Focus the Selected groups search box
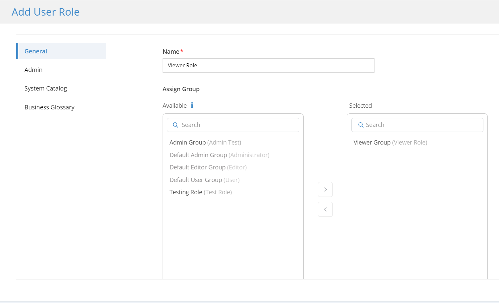Viewport: 499px width, 303px height. click(x=417, y=125)
